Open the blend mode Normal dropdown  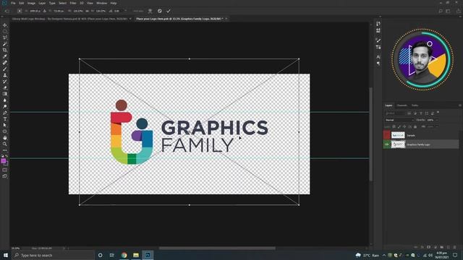pos(399,120)
